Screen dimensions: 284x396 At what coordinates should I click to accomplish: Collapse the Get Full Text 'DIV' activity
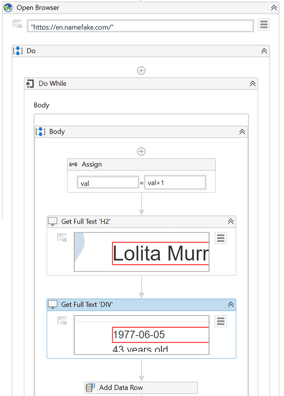click(231, 305)
